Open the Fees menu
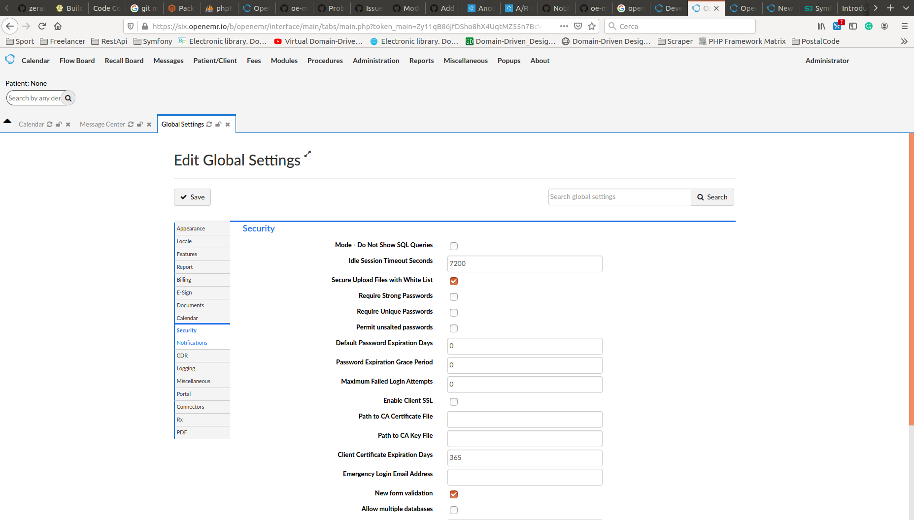The height and width of the screenshot is (520, 914). coord(254,61)
